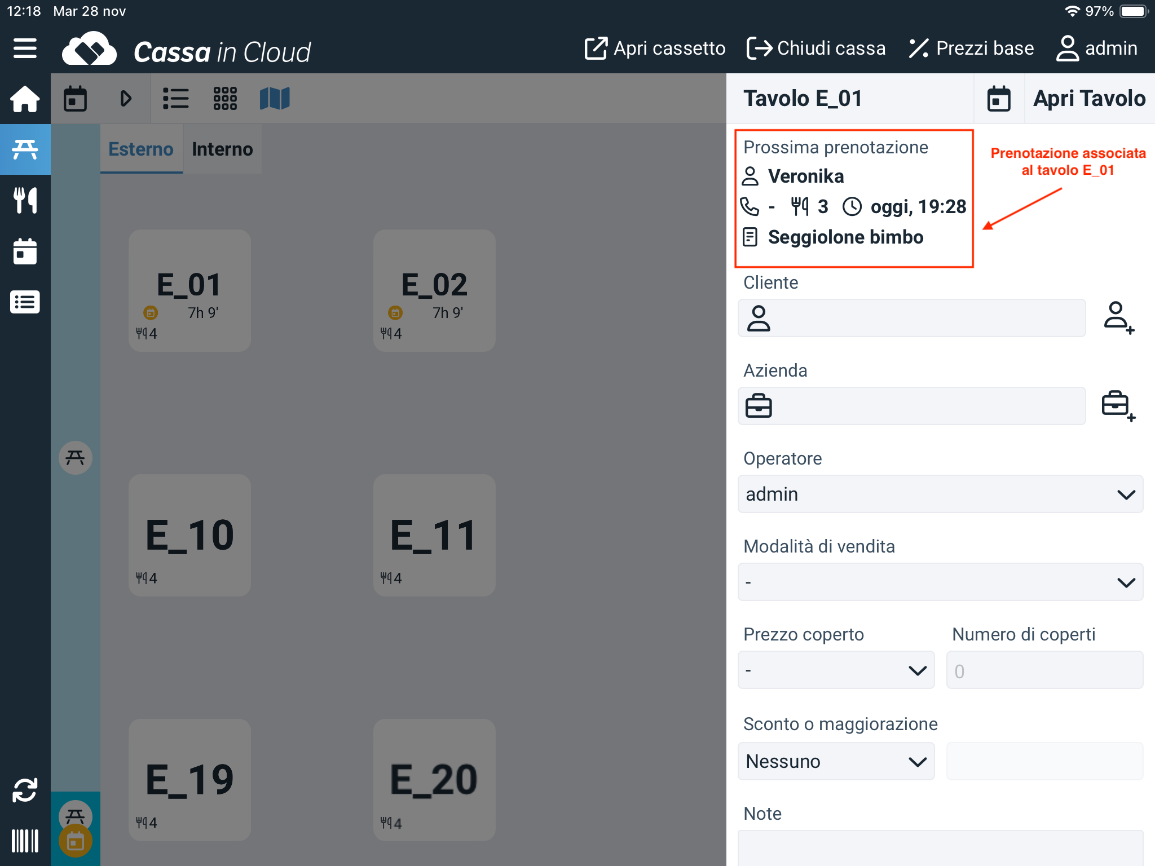Image resolution: width=1155 pixels, height=866 pixels.
Task: Switch to the Interno room tab
Action: click(x=222, y=149)
